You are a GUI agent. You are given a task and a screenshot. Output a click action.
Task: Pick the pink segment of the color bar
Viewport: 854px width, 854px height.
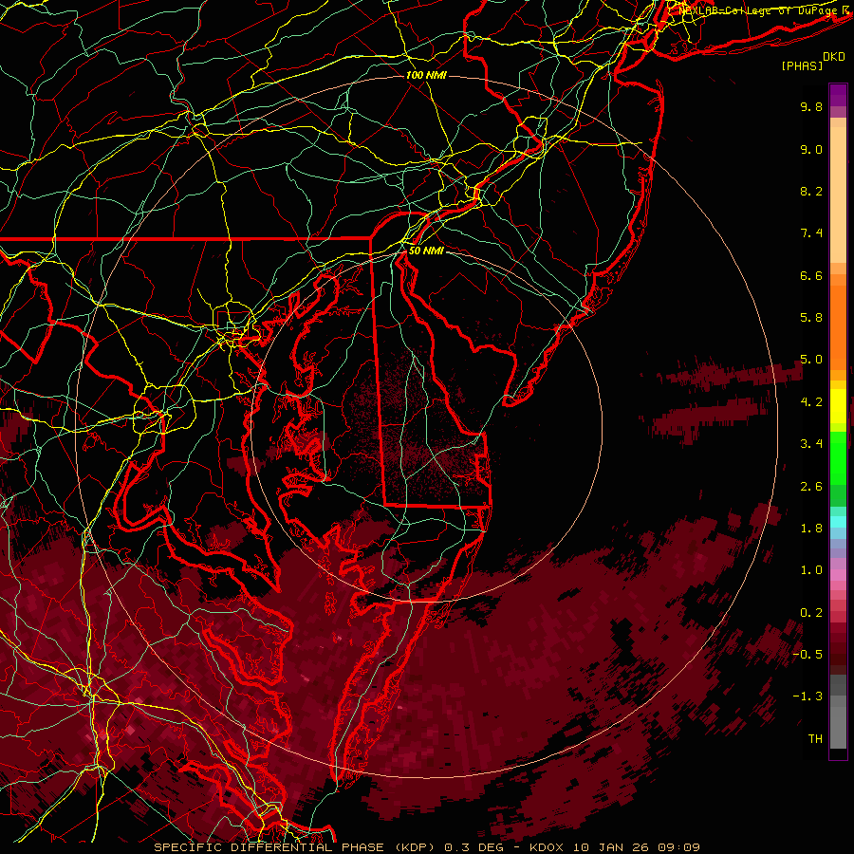pyautogui.click(x=838, y=575)
